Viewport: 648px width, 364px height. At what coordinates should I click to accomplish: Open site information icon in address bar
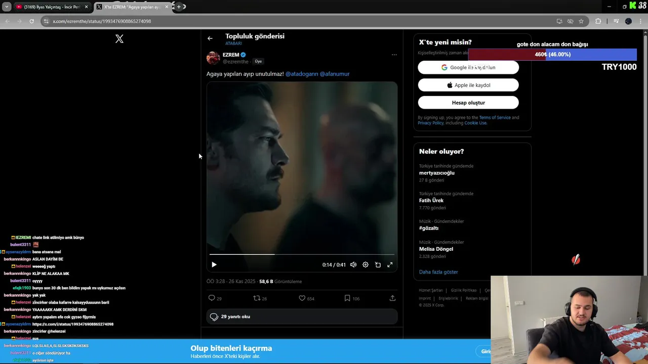pos(46,21)
